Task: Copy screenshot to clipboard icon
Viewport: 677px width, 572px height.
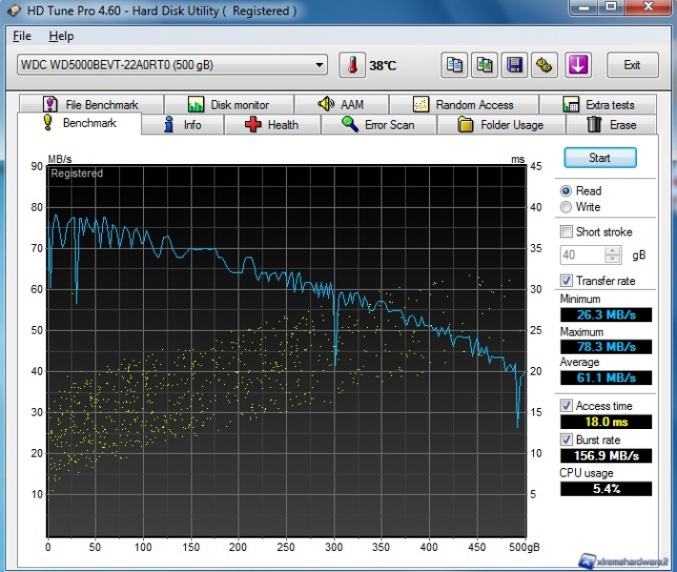Action: click(485, 66)
